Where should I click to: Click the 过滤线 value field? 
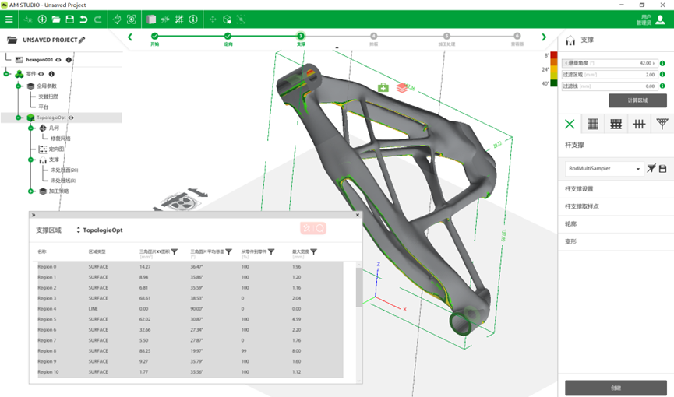[x=610, y=86]
